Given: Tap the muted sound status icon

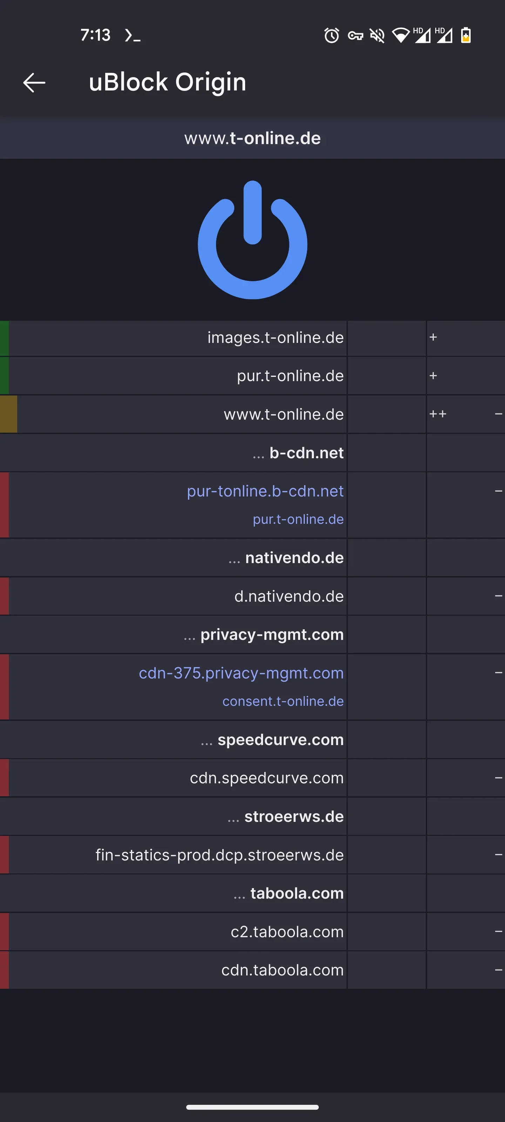Looking at the screenshot, I should (377, 35).
